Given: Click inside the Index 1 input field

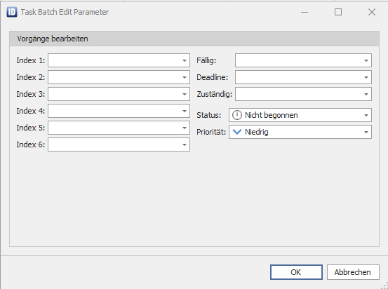Looking at the screenshot, I should pos(119,60).
